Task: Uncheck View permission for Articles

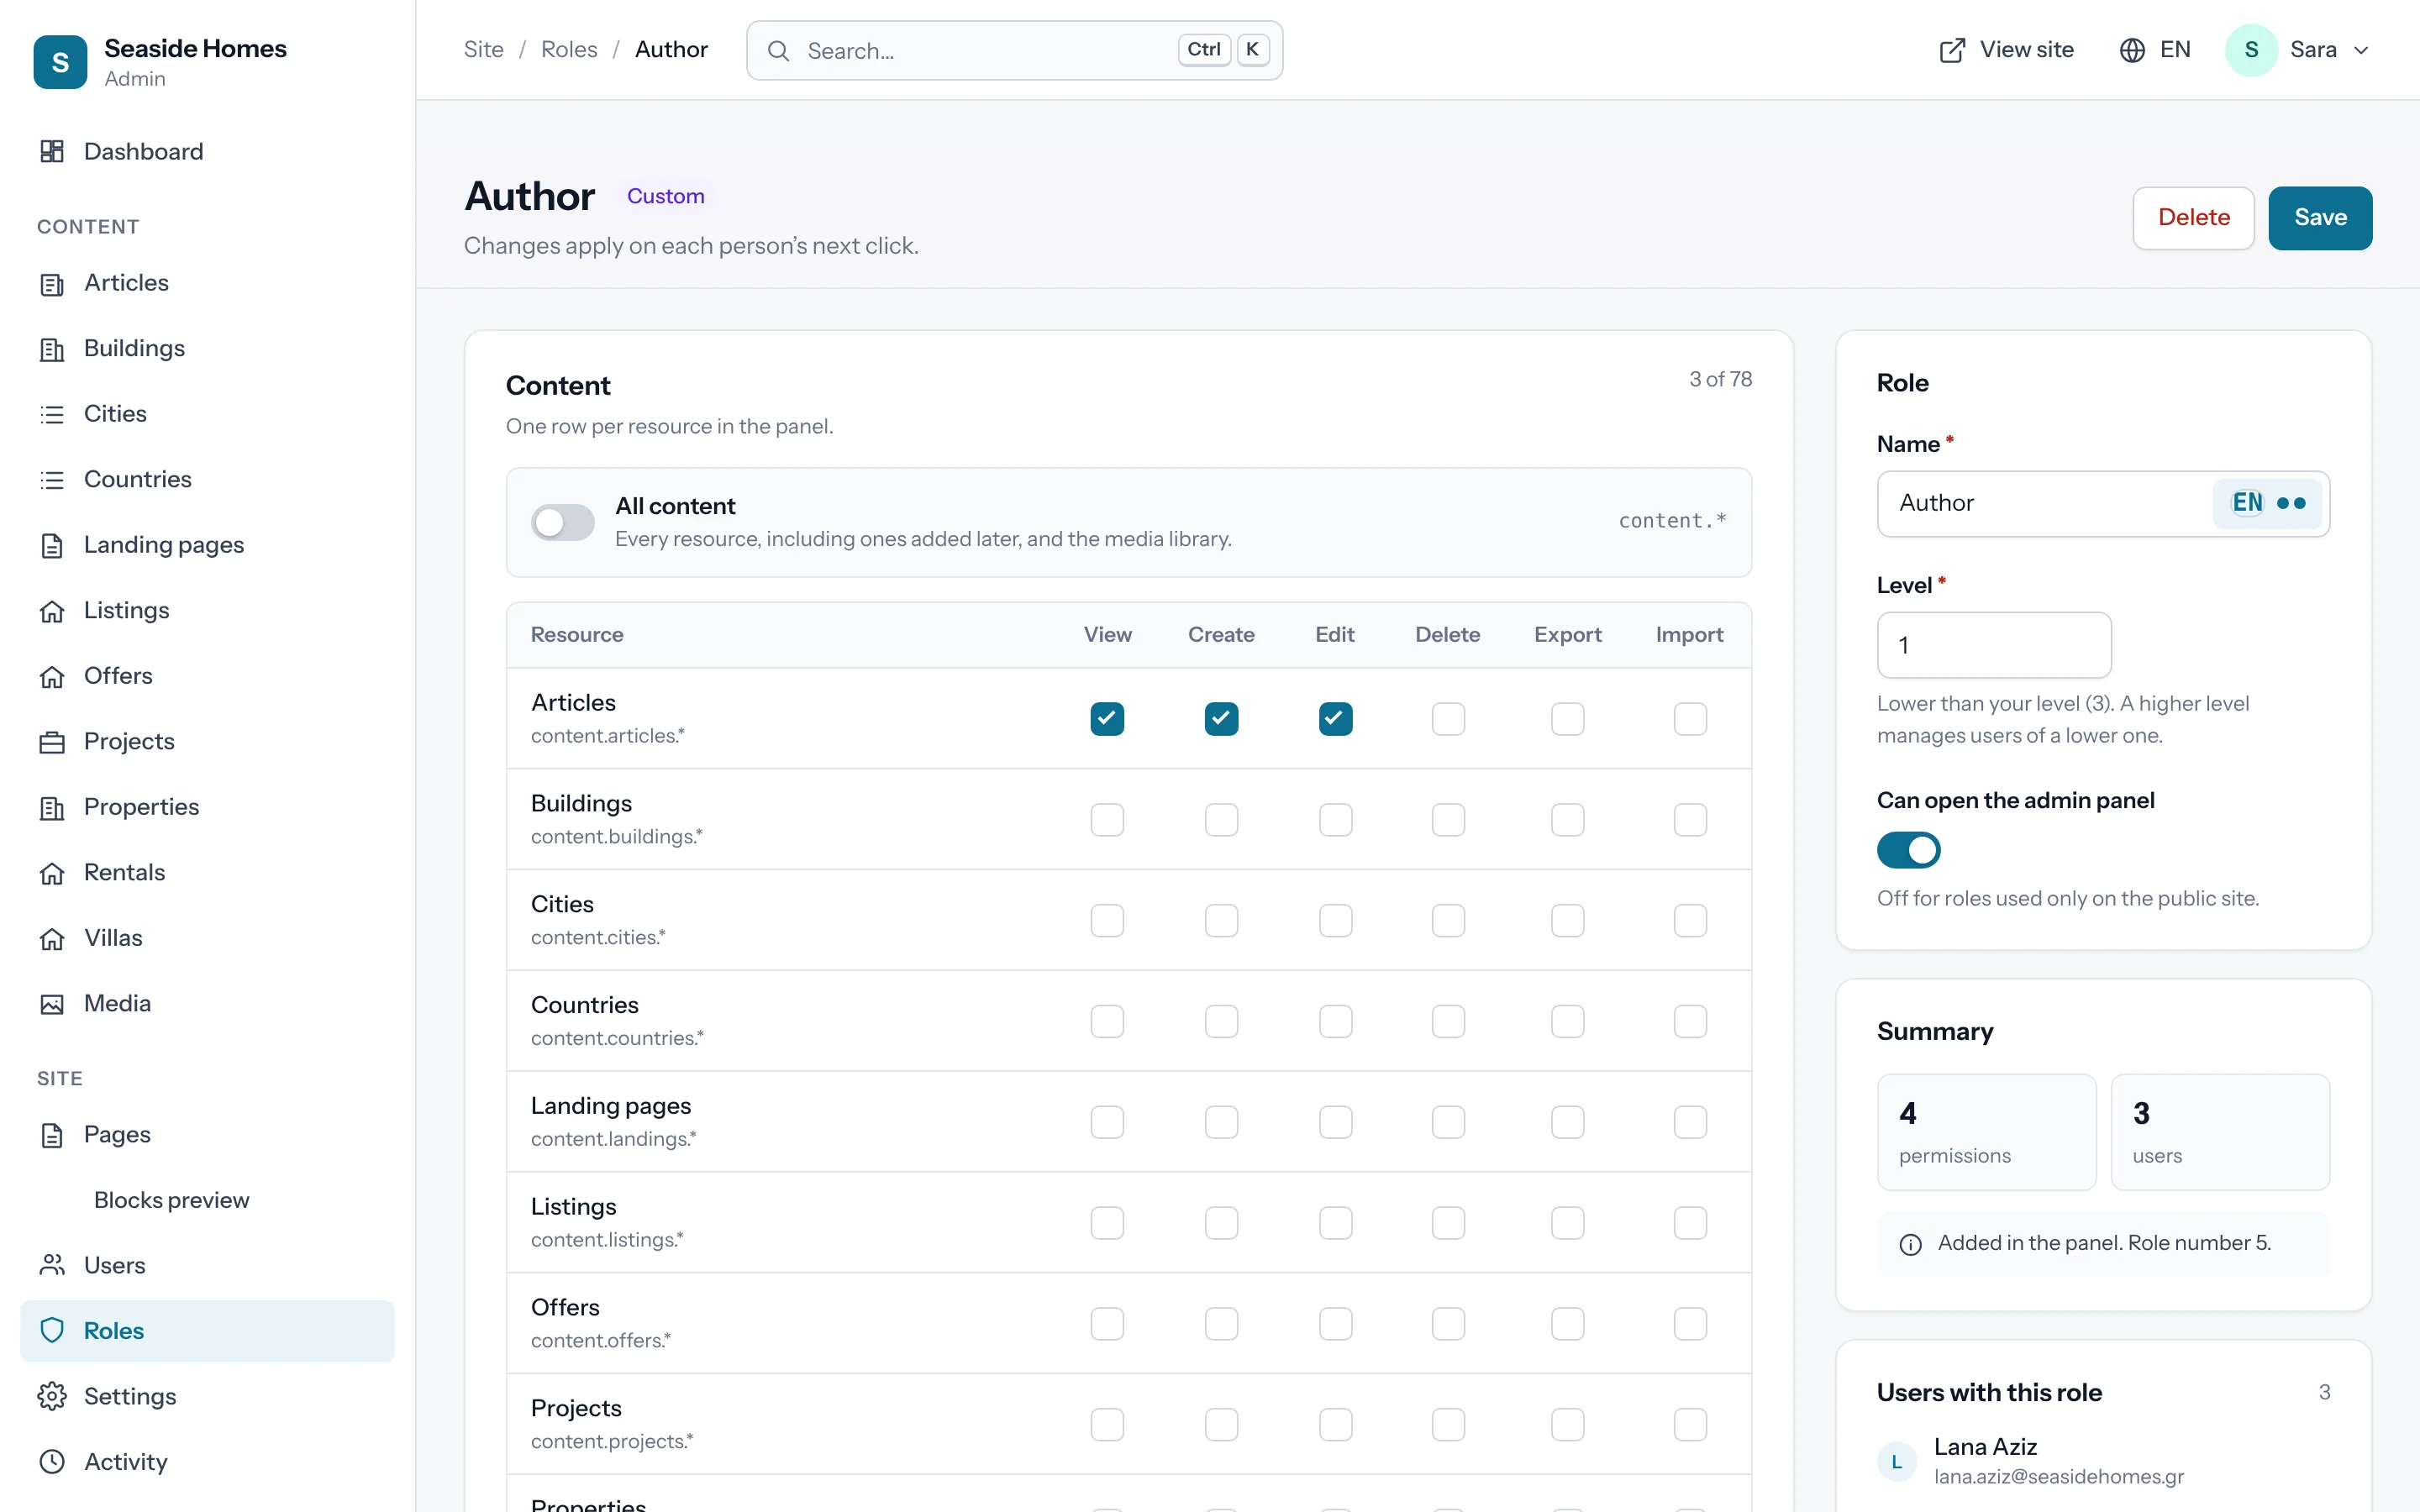Action: pyautogui.click(x=1107, y=718)
